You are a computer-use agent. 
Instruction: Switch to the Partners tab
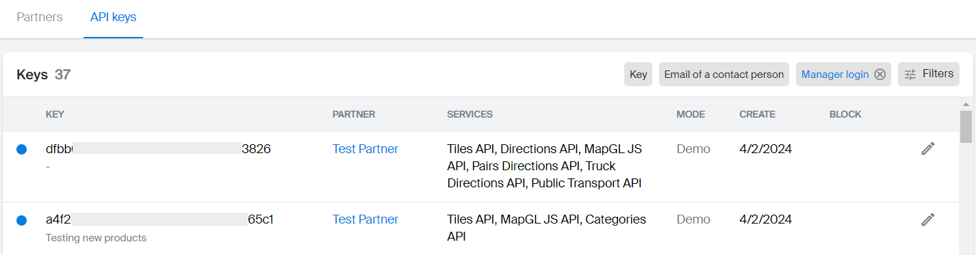coord(40,17)
